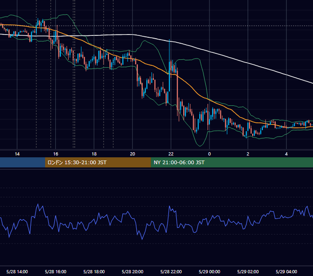Click the 5/28 22:00 indicator time label
This screenshot has height=276, width=313.
point(171,271)
